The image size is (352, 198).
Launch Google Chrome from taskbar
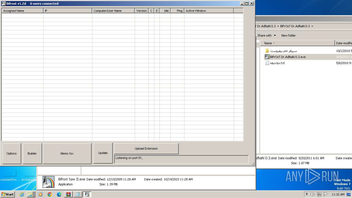tap(50, 194)
